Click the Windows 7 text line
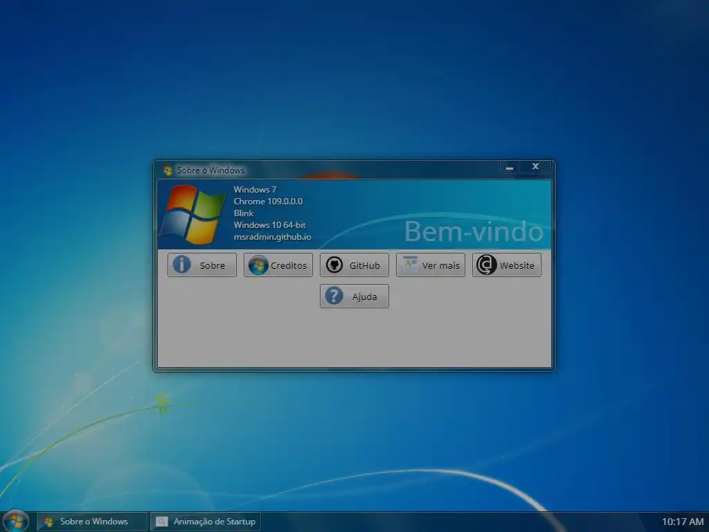The image size is (709, 532). click(255, 190)
